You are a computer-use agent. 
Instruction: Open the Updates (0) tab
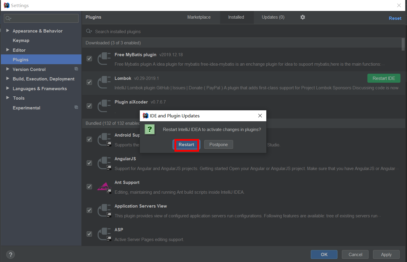point(273,17)
